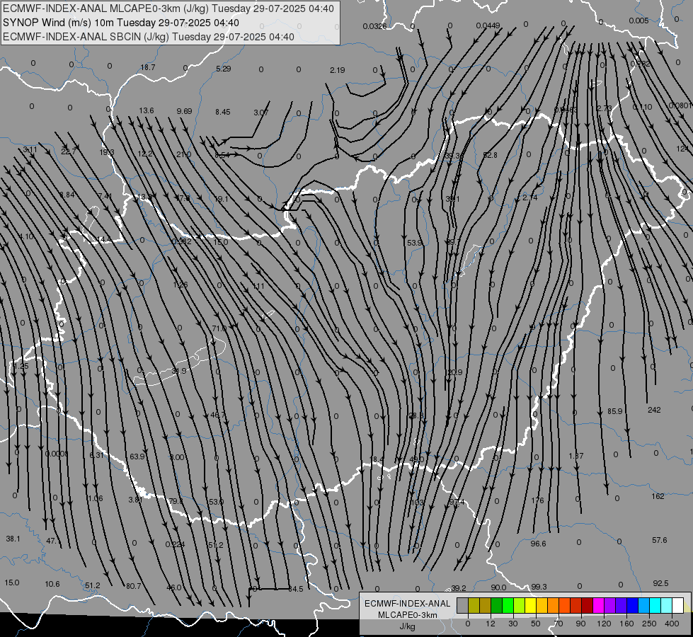The image size is (693, 637).
Task: Select the map value 46.0
Action: [173, 587]
